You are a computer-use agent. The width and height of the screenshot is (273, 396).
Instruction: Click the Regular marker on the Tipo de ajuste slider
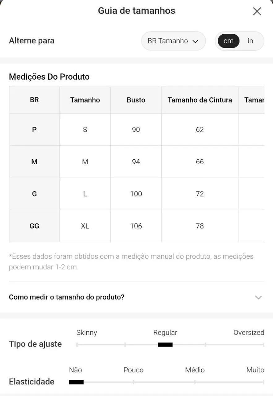coord(165,345)
